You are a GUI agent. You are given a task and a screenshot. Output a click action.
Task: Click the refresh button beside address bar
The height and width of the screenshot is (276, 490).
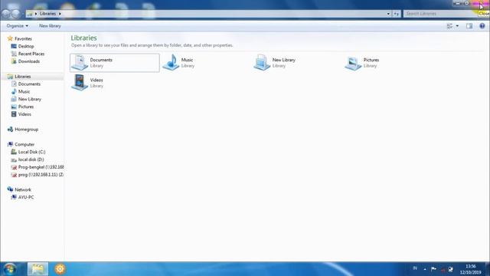(x=397, y=14)
